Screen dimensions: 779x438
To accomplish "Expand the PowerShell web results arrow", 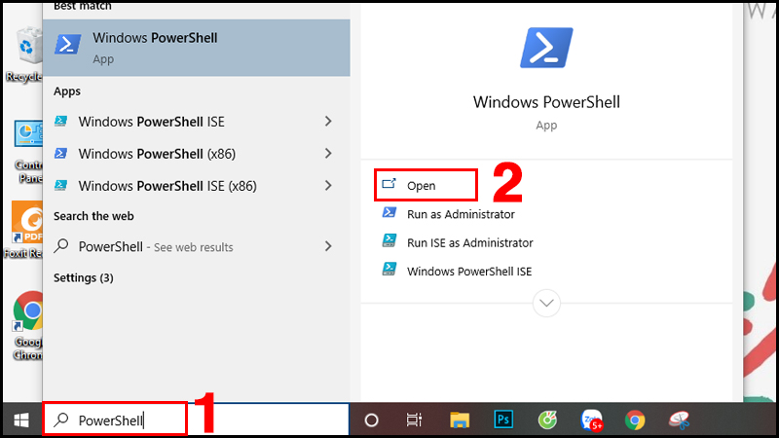I will tap(328, 246).
